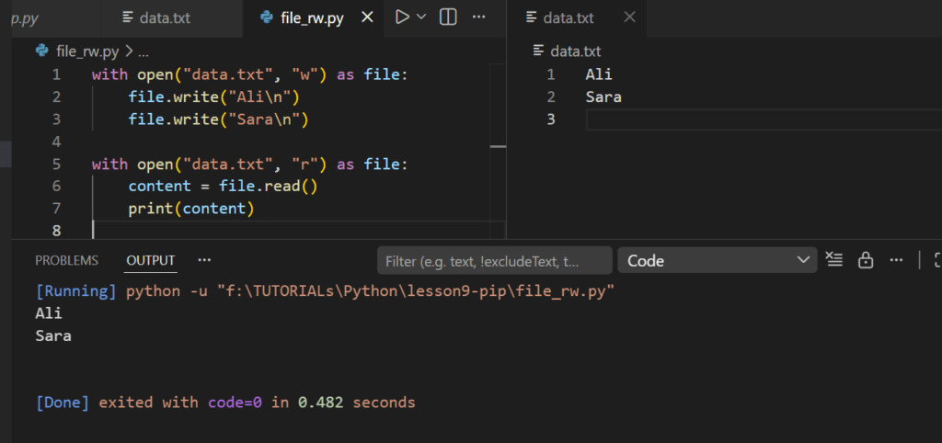Viewport: 942px width, 443px height.
Task: Open More Actions menu in left editor
Action: point(478,17)
